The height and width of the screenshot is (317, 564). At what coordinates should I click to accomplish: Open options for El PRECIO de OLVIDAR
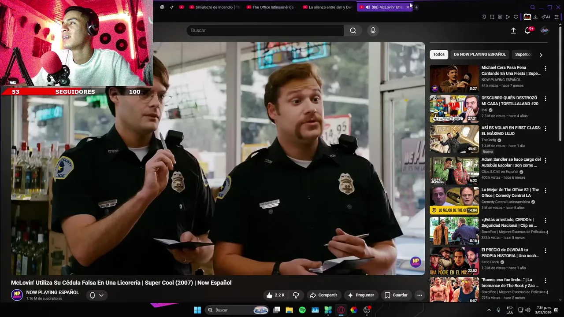pyautogui.click(x=545, y=251)
